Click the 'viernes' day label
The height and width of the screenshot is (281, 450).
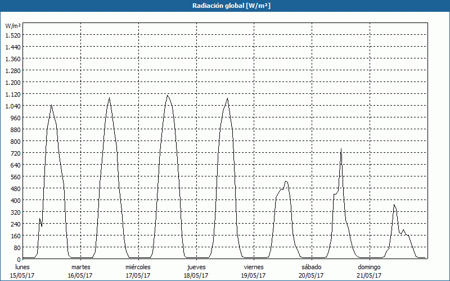pos(254,266)
